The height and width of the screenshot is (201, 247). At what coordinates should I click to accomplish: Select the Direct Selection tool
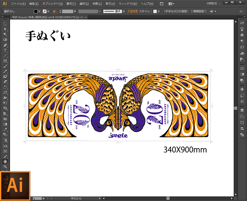pyautogui.click(x=5, y=29)
